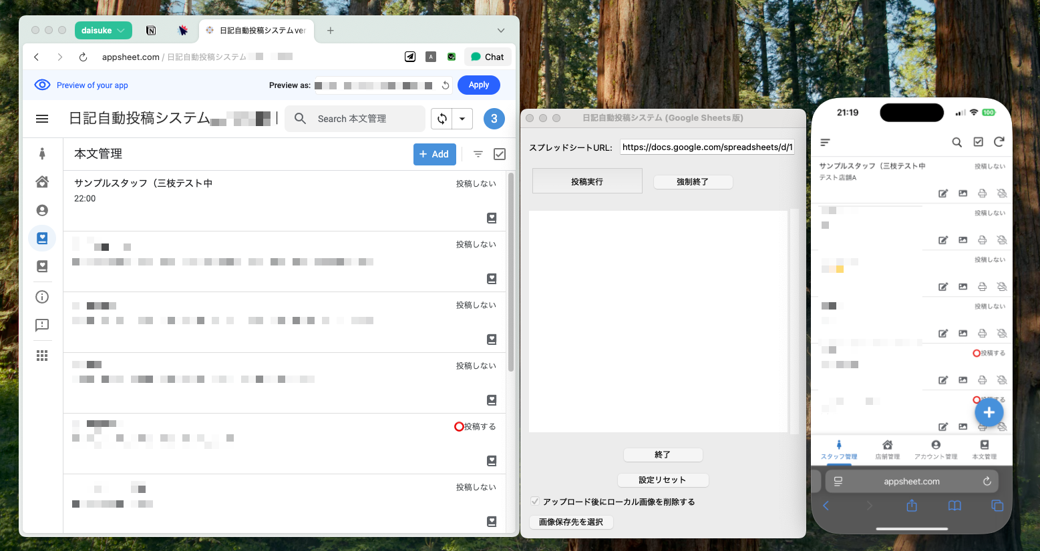Tap the アカウント管理 tab on phone

click(936, 450)
